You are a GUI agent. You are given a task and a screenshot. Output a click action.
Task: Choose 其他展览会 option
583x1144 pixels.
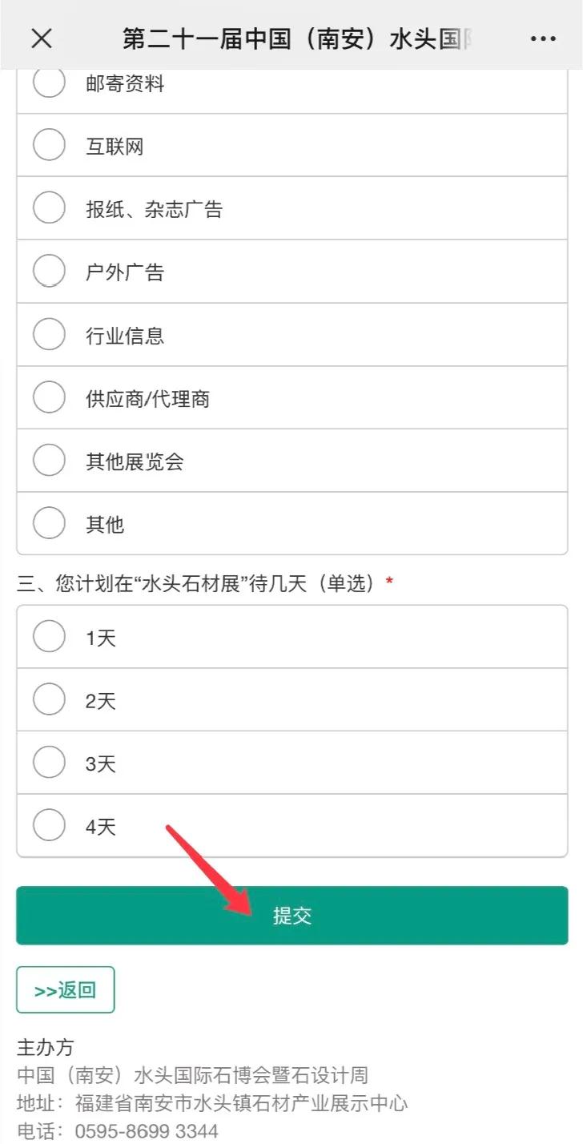(x=49, y=460)
